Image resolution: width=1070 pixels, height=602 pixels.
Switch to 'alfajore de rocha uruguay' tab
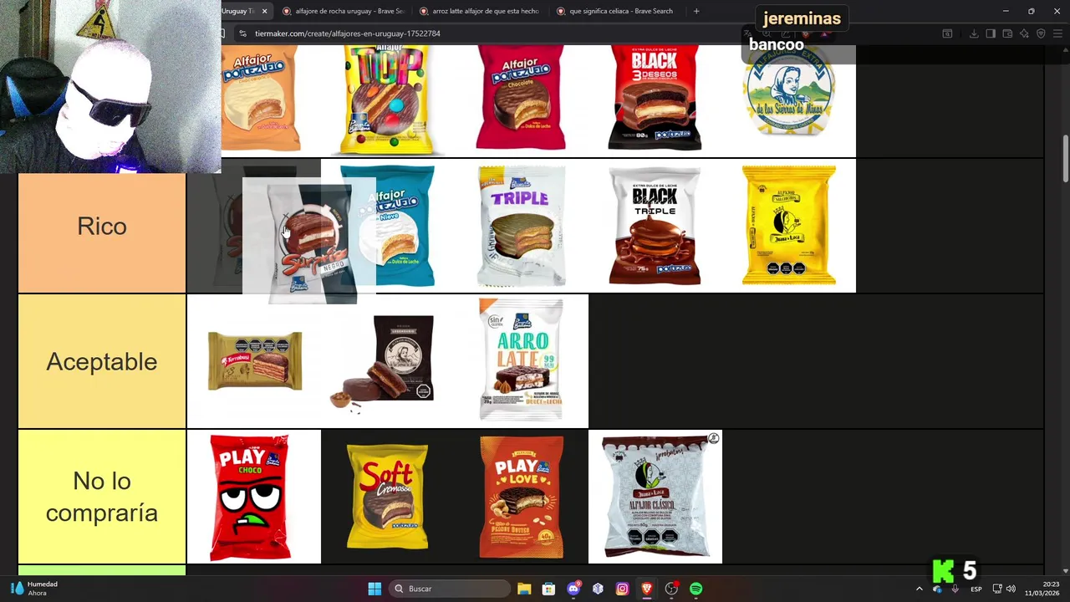(x=344, y=11)
